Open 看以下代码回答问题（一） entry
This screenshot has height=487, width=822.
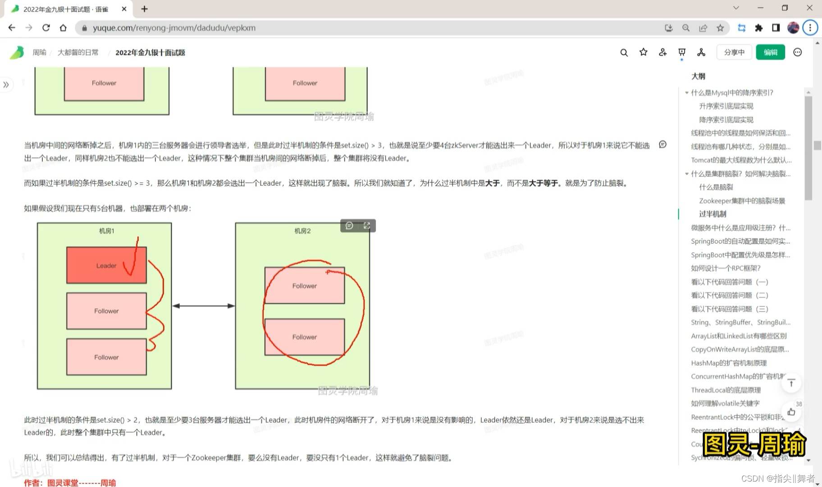pos(729,282)
